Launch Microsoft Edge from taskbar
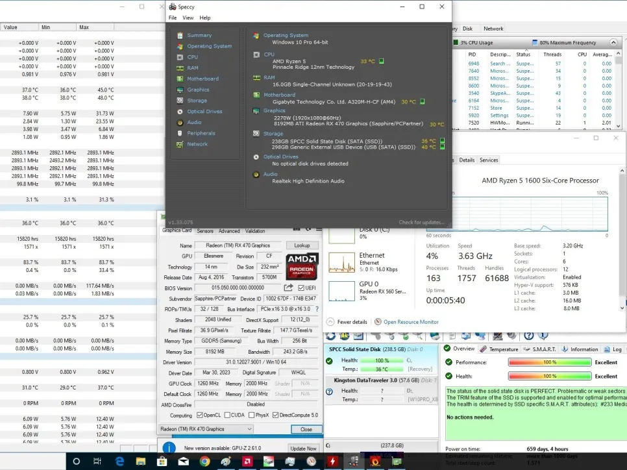The height and width of the screenshot is (470, 627). click(x=119, y=461)
